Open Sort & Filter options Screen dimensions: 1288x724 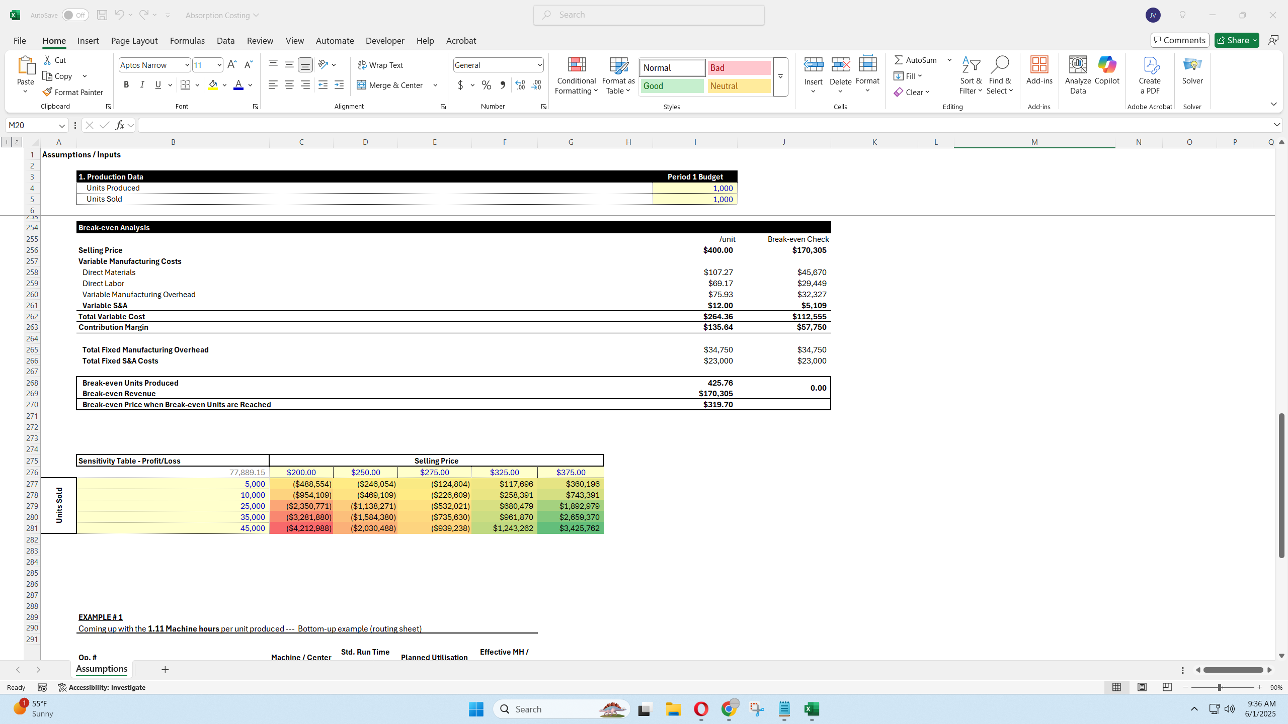pyautogui.click(x=971, y=75)
